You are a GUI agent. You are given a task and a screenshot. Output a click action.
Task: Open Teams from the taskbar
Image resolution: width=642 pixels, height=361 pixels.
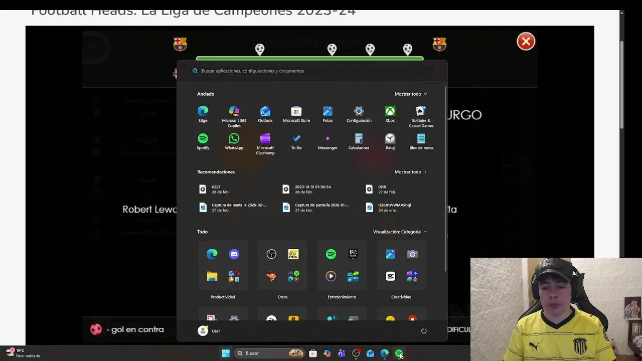(x=342, y=353)
